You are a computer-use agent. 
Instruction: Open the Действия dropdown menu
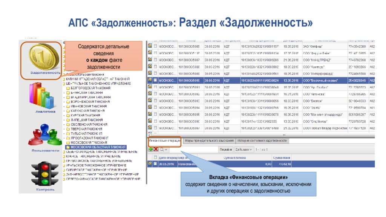click(x=244, y=149)
